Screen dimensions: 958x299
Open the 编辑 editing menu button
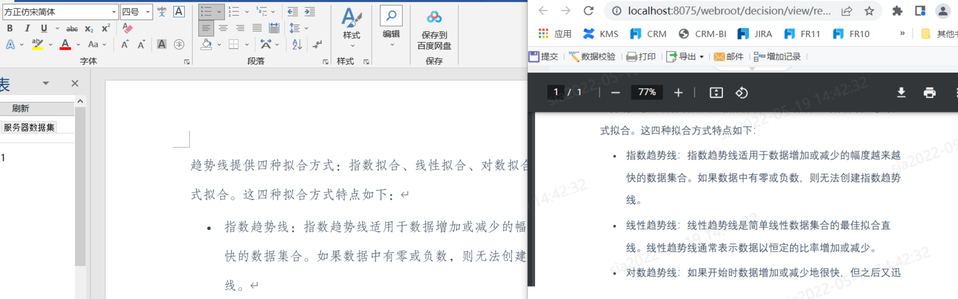(391, 27)
